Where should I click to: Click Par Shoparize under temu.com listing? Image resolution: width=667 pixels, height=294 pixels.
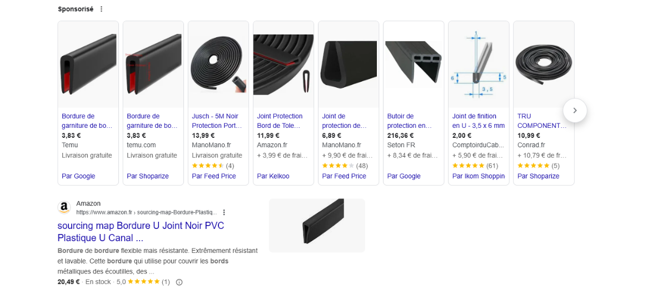point(148,176)
